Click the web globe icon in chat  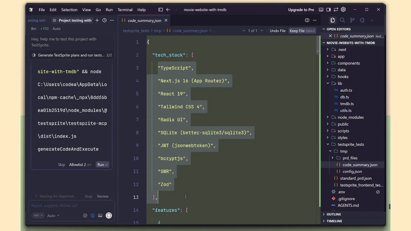92,216
